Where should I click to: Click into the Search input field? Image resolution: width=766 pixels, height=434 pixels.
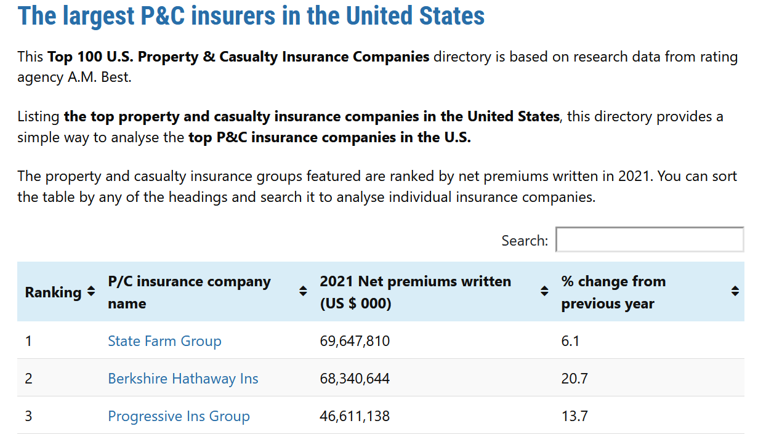coord(650,239)
